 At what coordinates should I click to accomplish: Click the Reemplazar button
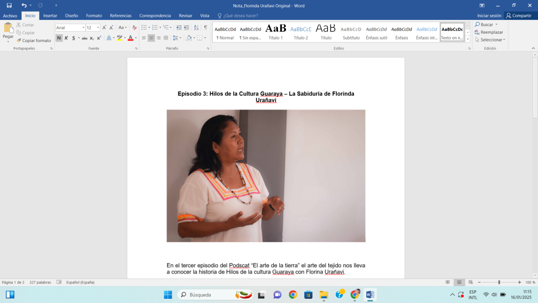tap(489, 32)
